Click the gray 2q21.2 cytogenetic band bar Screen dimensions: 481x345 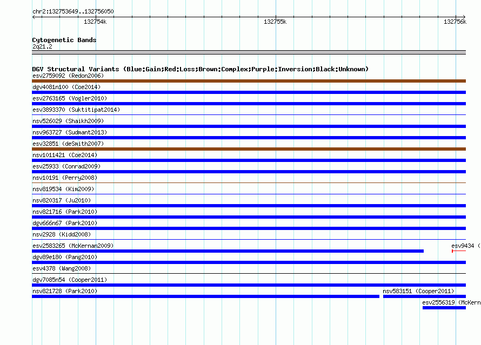tap(249, 52)
